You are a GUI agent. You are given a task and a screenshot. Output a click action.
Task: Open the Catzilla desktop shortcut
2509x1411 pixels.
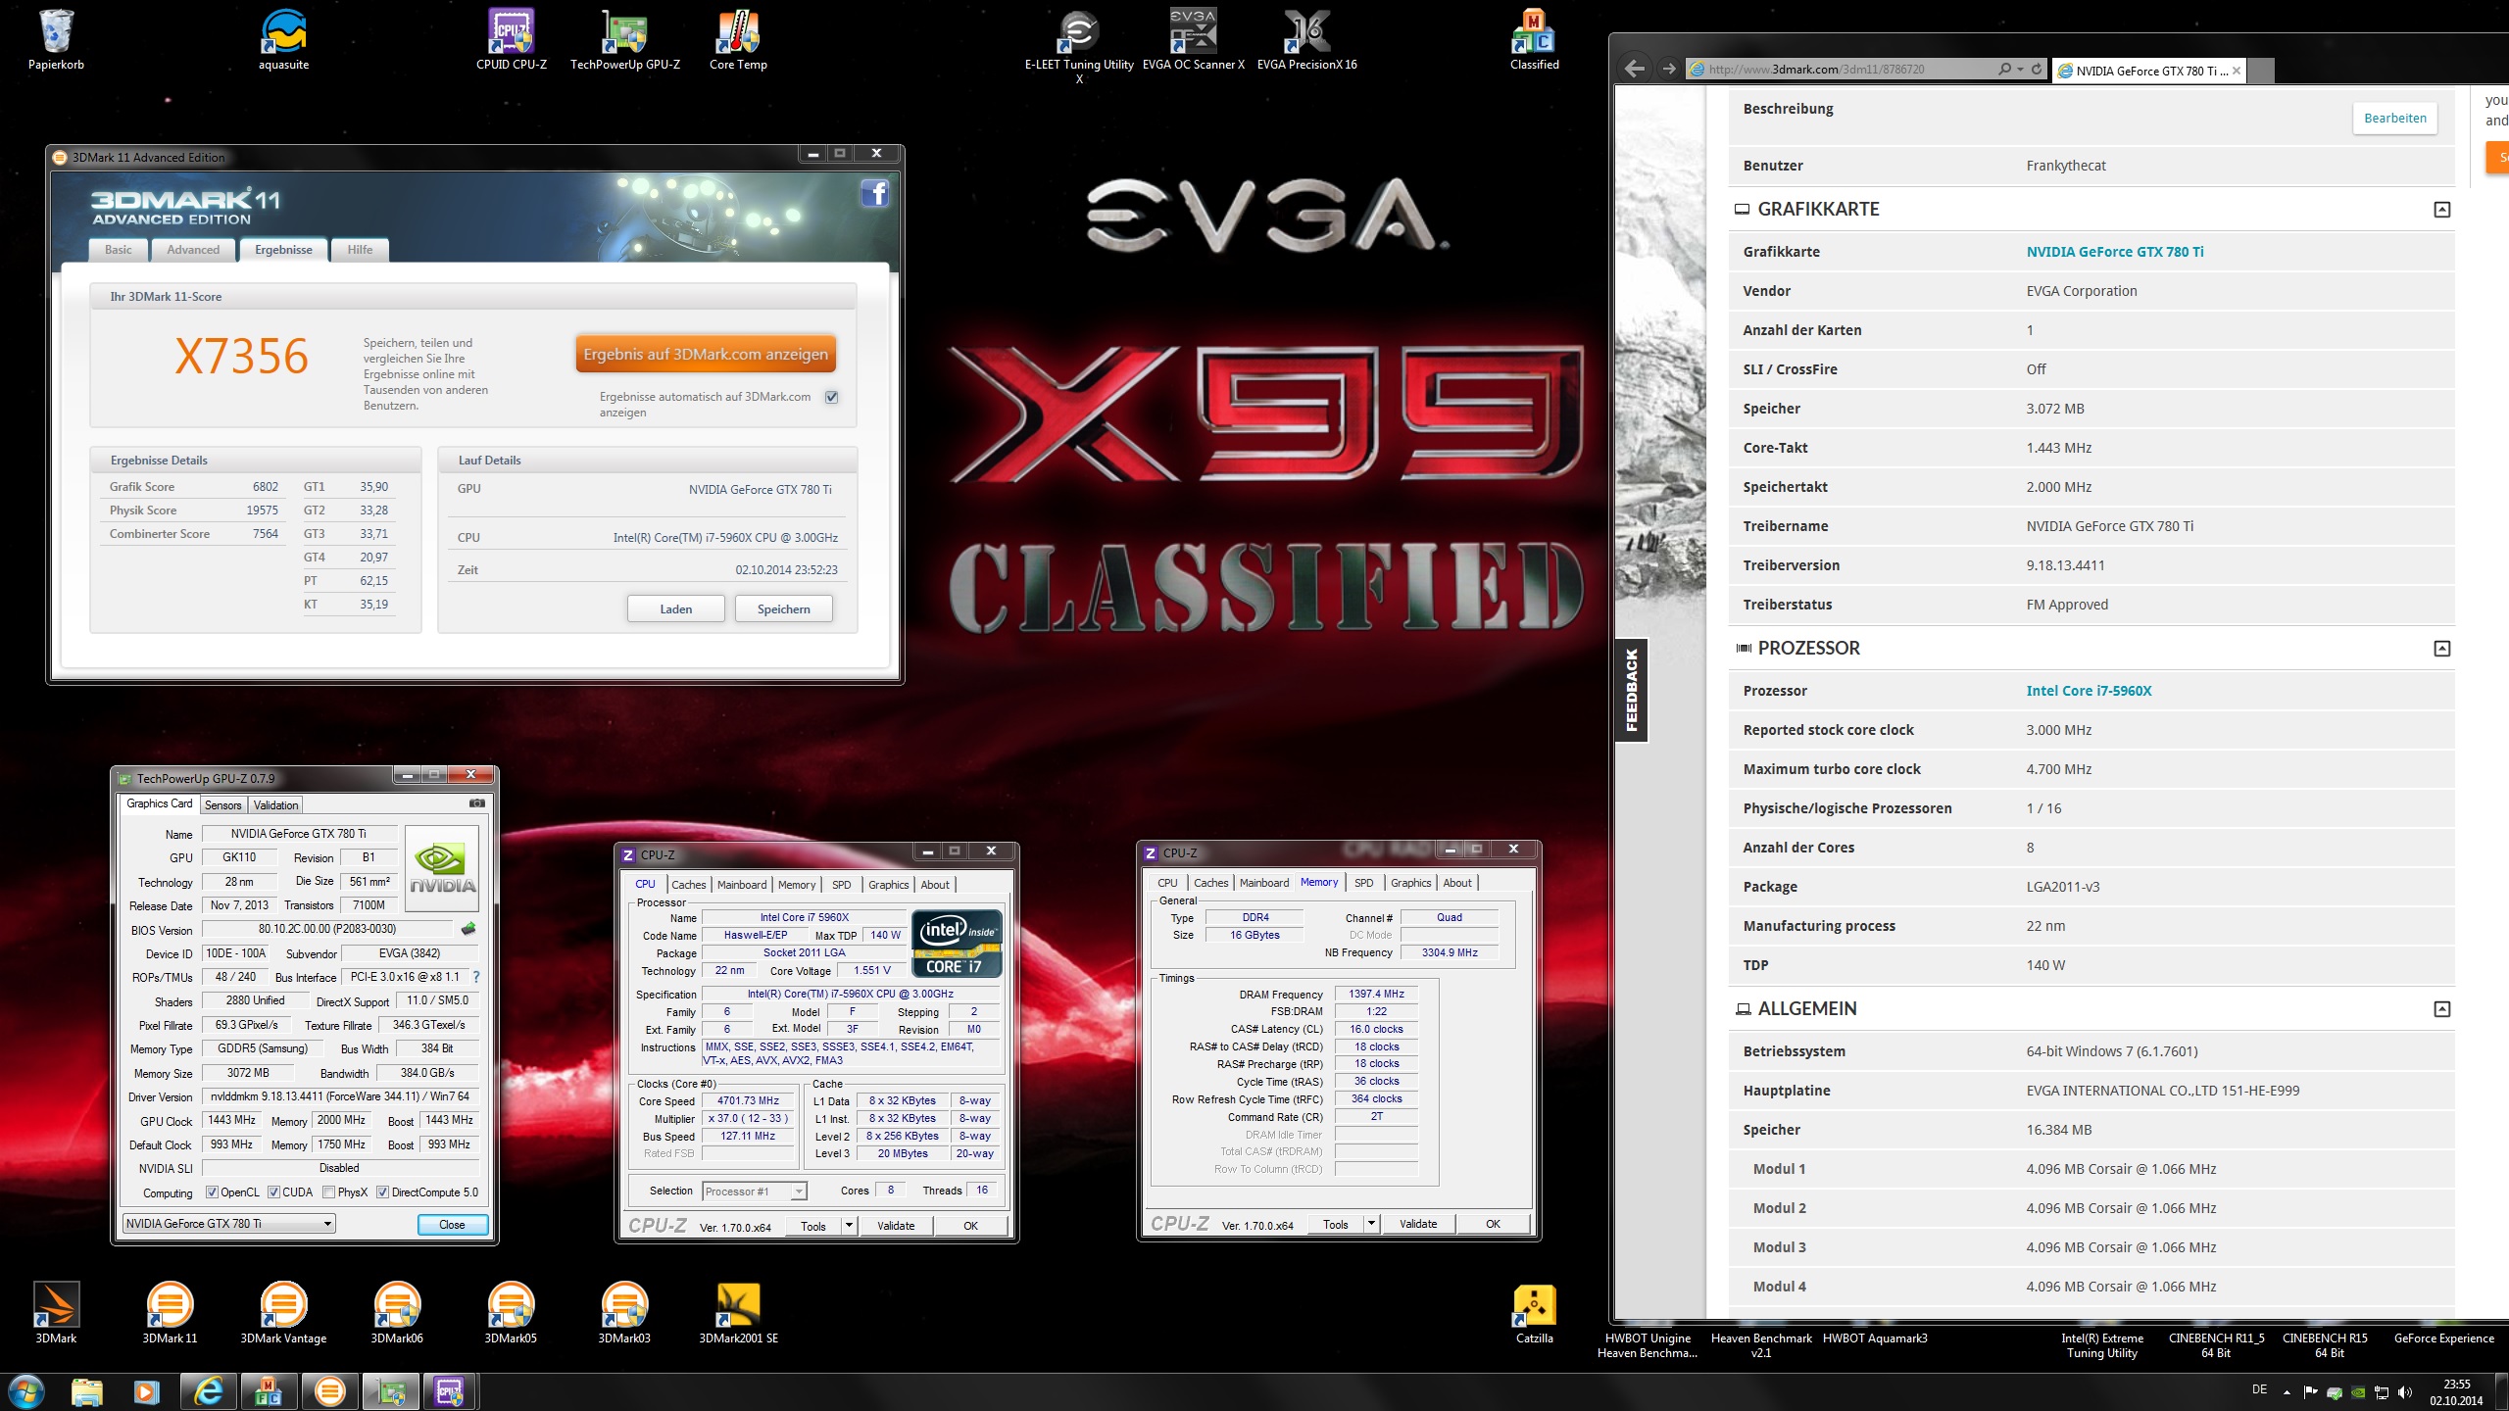pyautogui.click(x=1534, y=1313)
